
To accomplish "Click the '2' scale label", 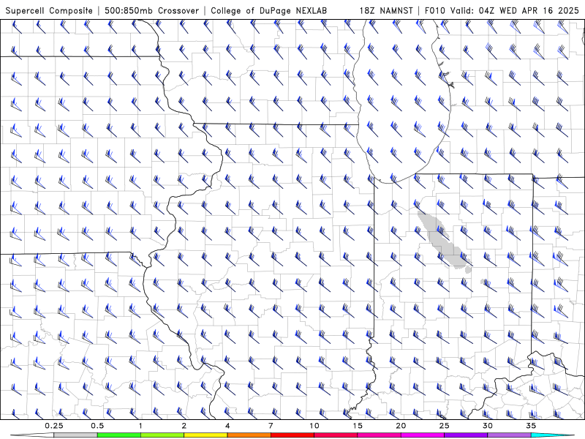I will [184, 426].
